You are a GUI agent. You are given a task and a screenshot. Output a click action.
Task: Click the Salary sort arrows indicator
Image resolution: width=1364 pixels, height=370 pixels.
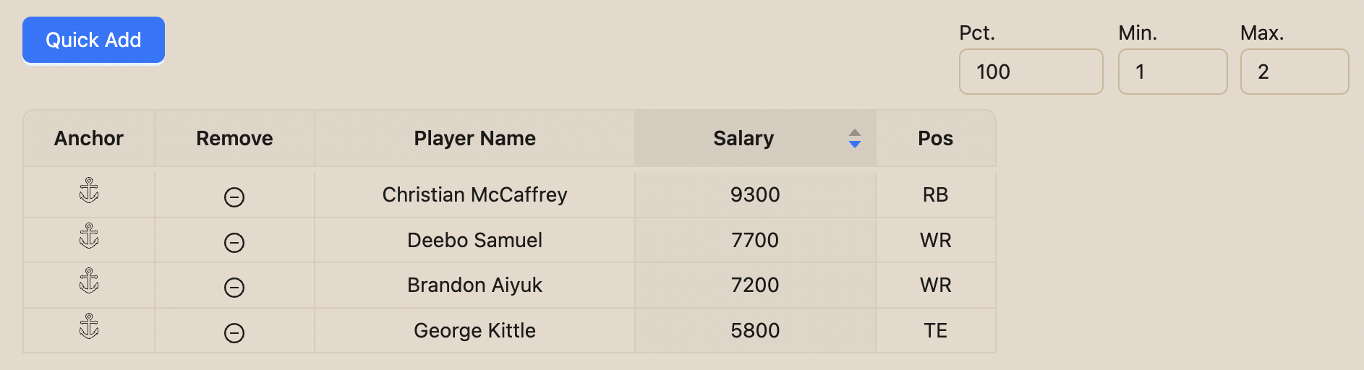pyautogui.click(x=855, y=139)
